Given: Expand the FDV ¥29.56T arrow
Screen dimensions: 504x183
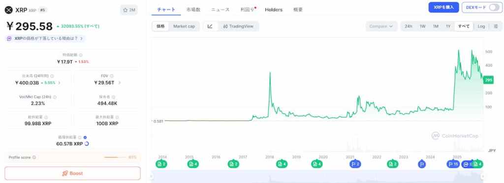Looking at the screenshot, I should 120,83.
